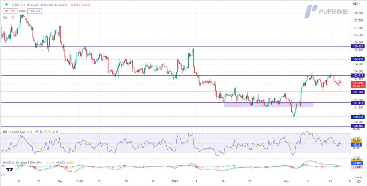Select the shaded support rectangle near 101.5

(x=268, y=105)
